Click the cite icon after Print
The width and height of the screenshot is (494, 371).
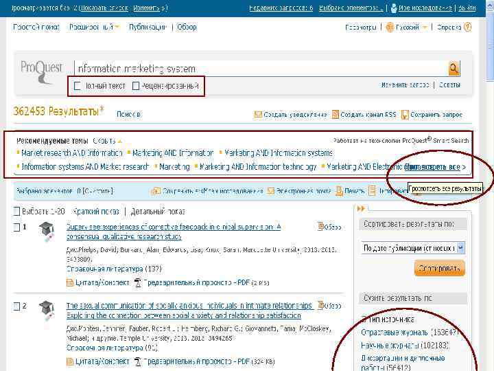[372, 191]
